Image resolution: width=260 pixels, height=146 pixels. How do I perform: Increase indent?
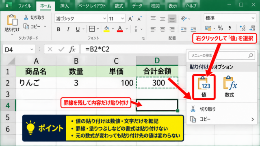tap(193, 29)
